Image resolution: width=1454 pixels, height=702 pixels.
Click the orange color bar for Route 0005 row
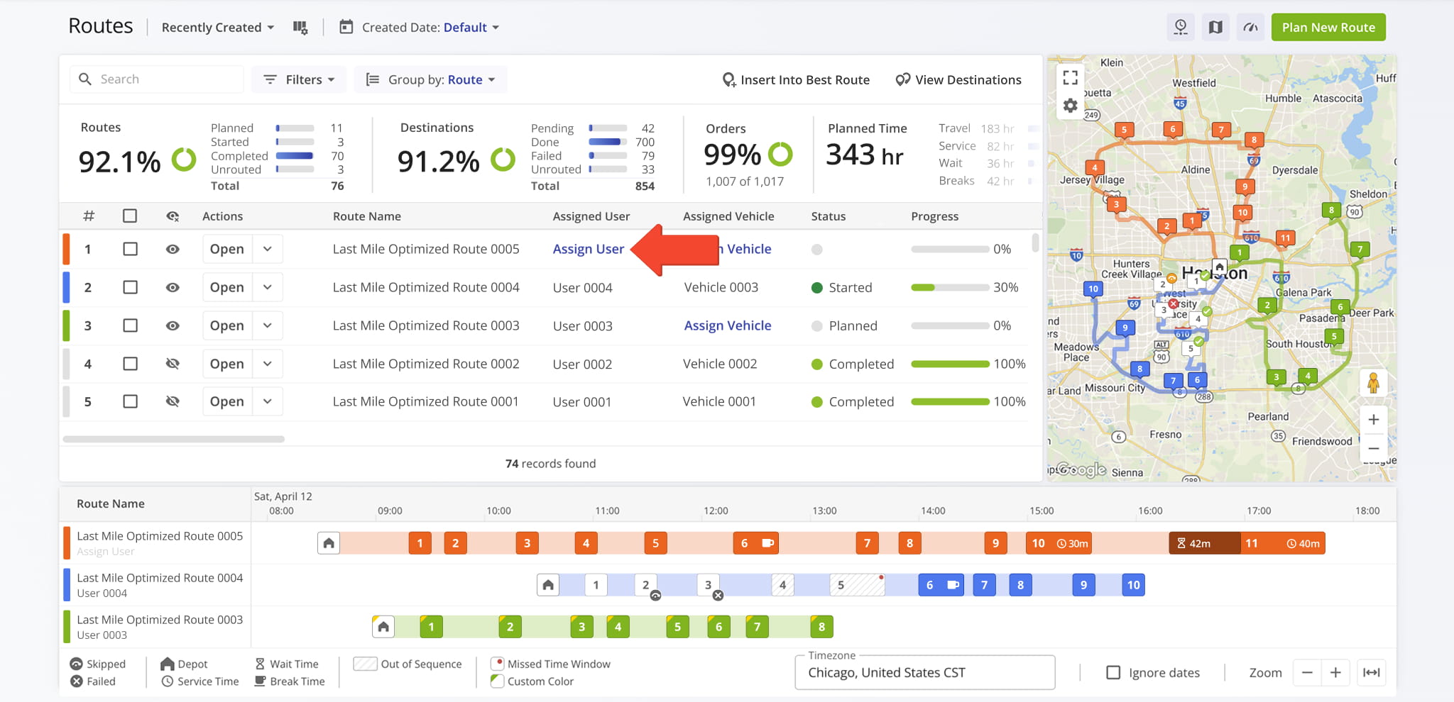click(x=66, y=249)
